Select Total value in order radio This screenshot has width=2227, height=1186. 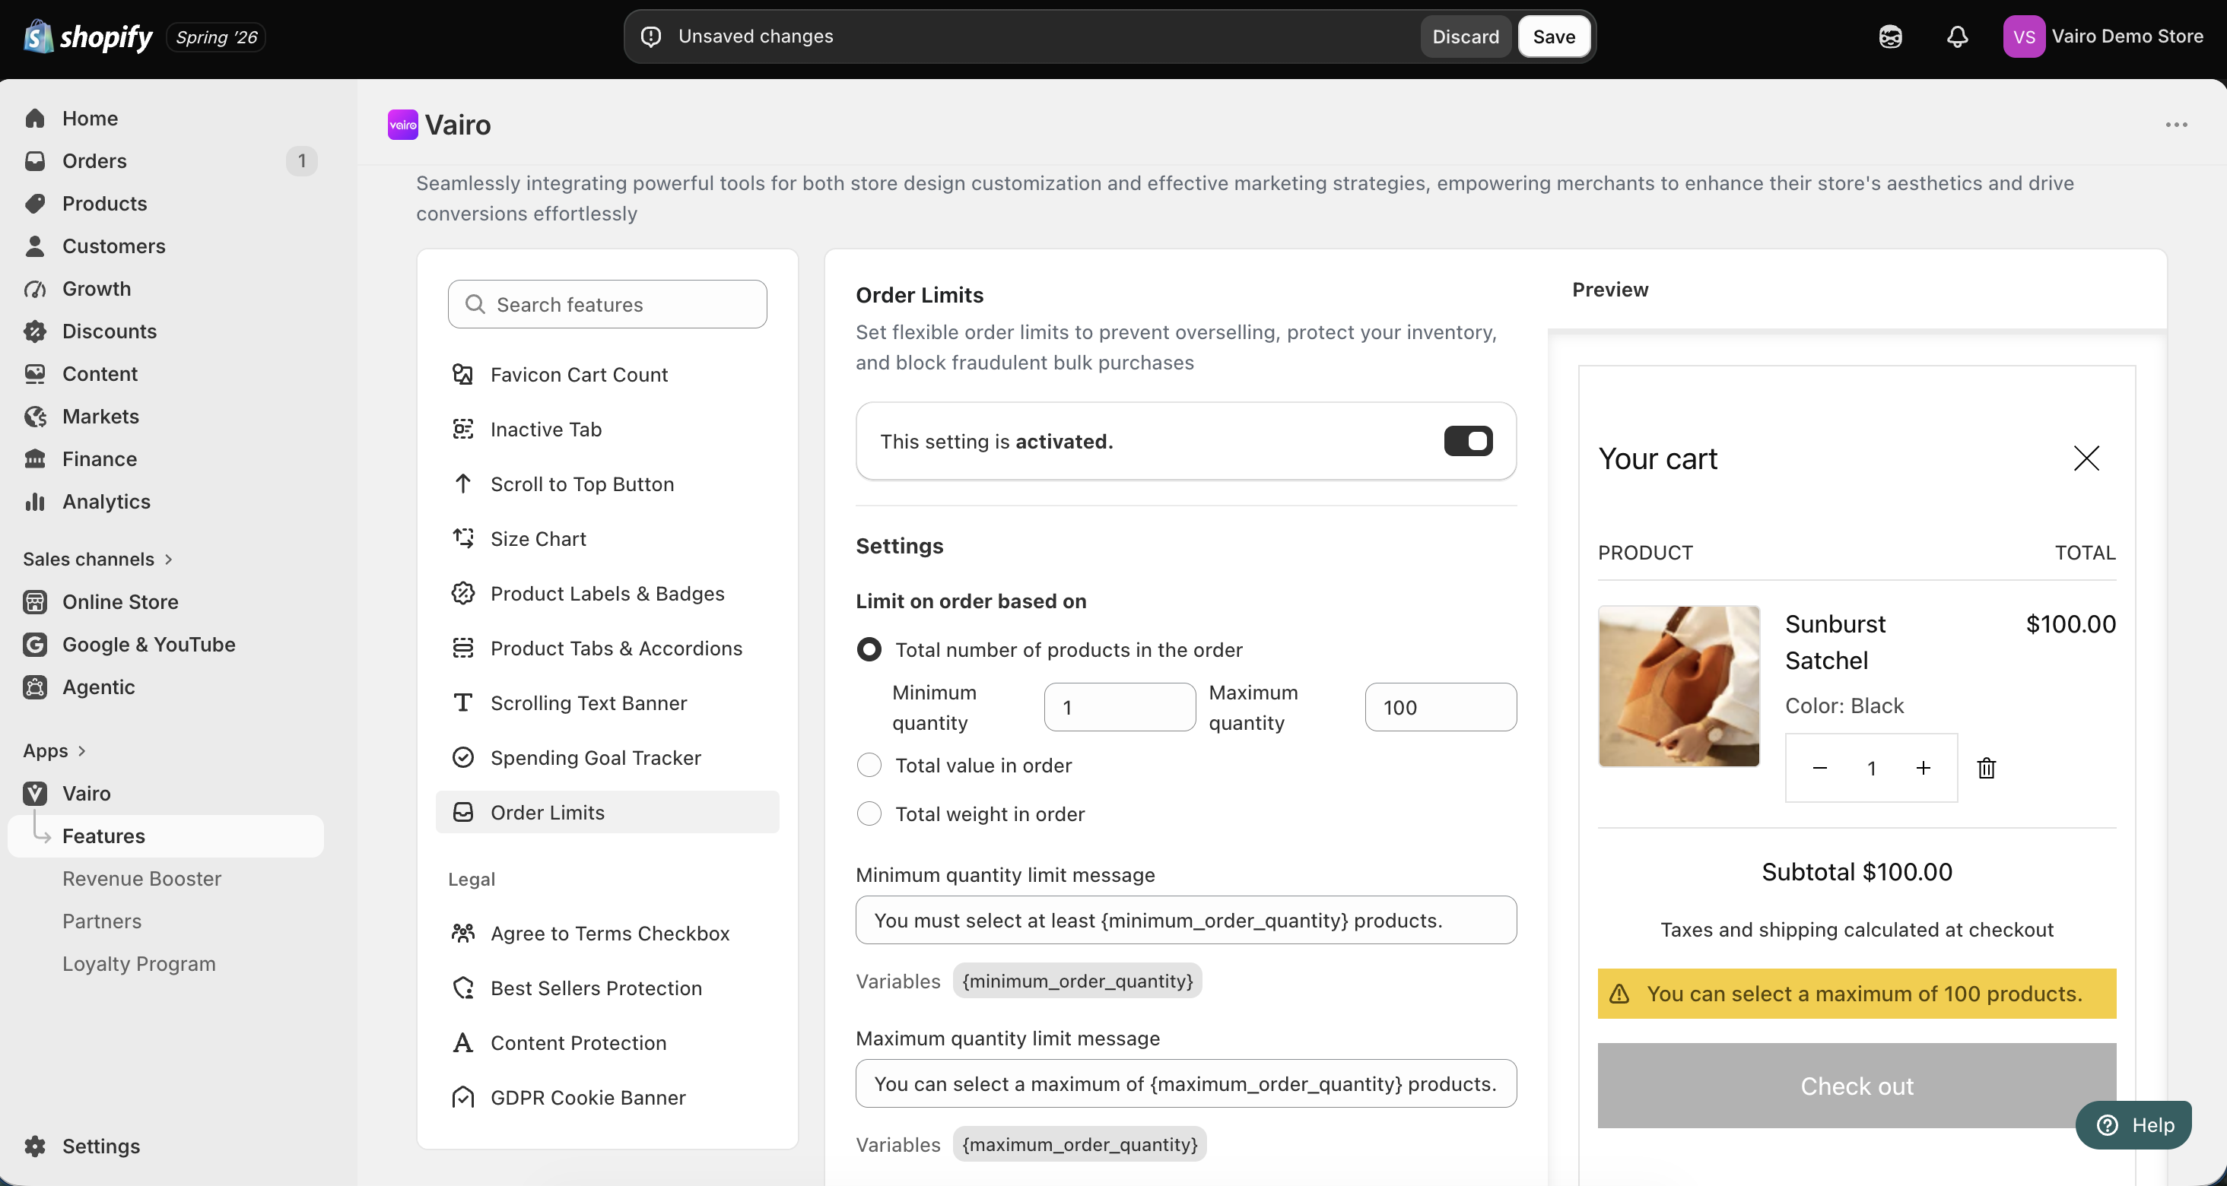coord(869,765)
